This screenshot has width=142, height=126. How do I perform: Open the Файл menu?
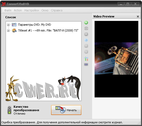(8, 10)
